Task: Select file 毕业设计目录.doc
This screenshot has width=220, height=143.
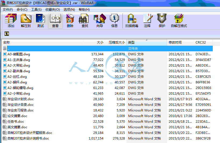Action: click(20, 105)
